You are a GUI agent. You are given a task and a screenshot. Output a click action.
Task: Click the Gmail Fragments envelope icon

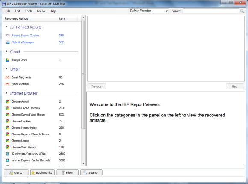coord(7,77)
